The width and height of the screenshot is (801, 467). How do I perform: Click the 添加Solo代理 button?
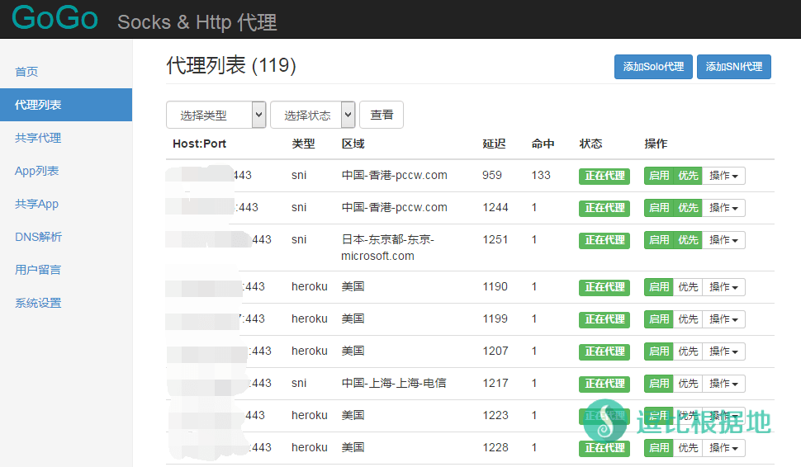pyautogui.click(x=653, y=67)
